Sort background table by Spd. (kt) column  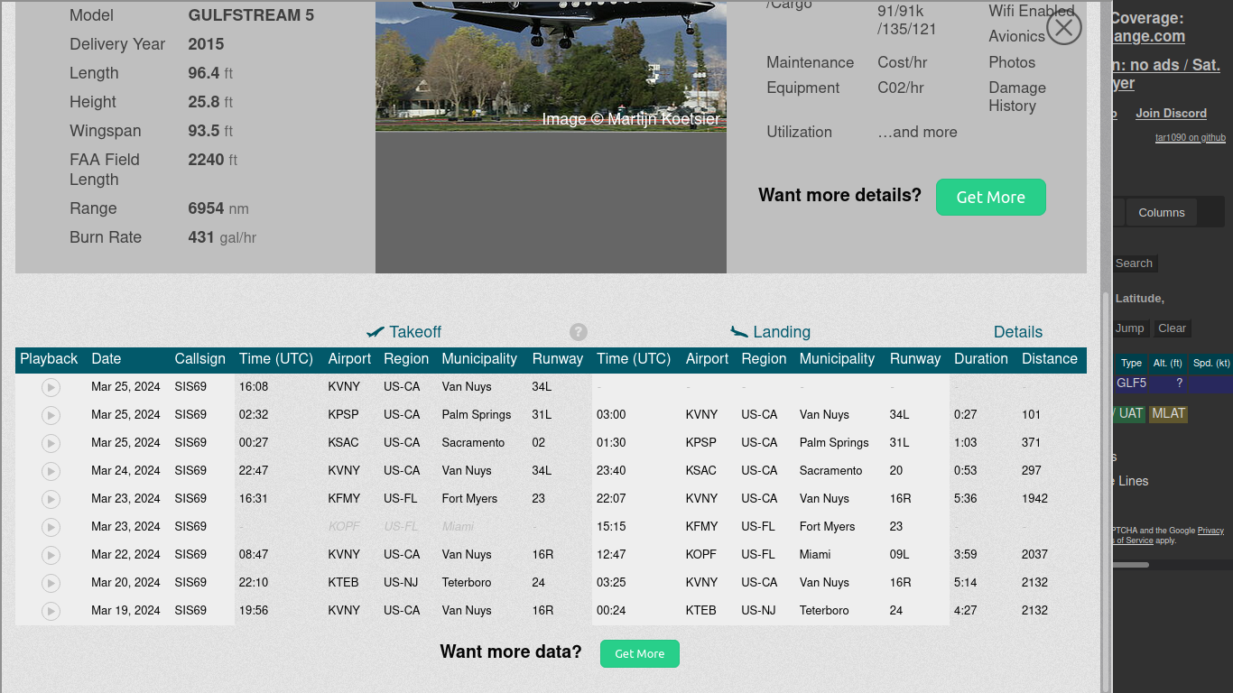pyautogui.click(x=1211, y=363)
